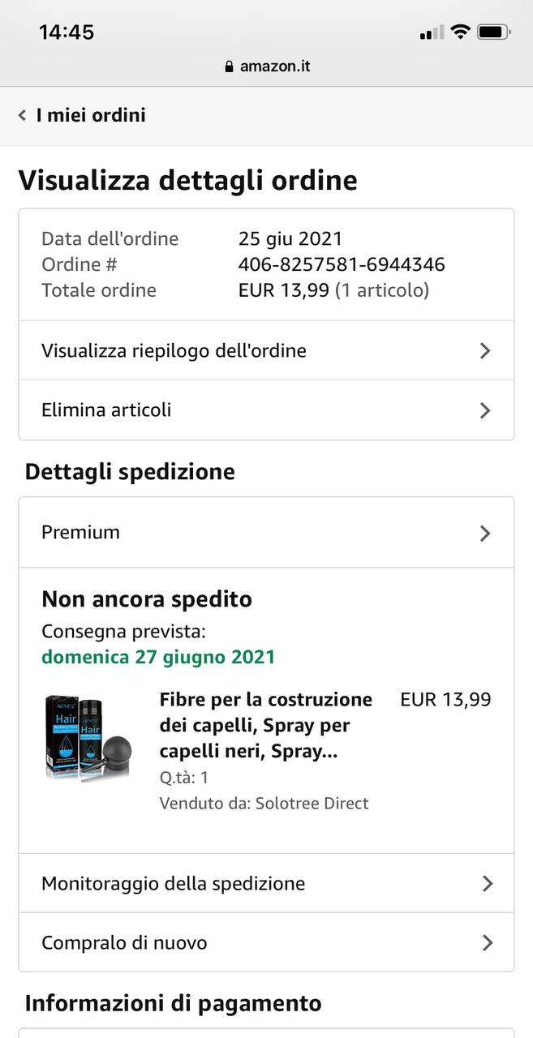The image size is (533, 1038).
Task: Select Visualizza riepilogo dell'ordine entry
Action: pyautogui.click(x=266, y=351)
